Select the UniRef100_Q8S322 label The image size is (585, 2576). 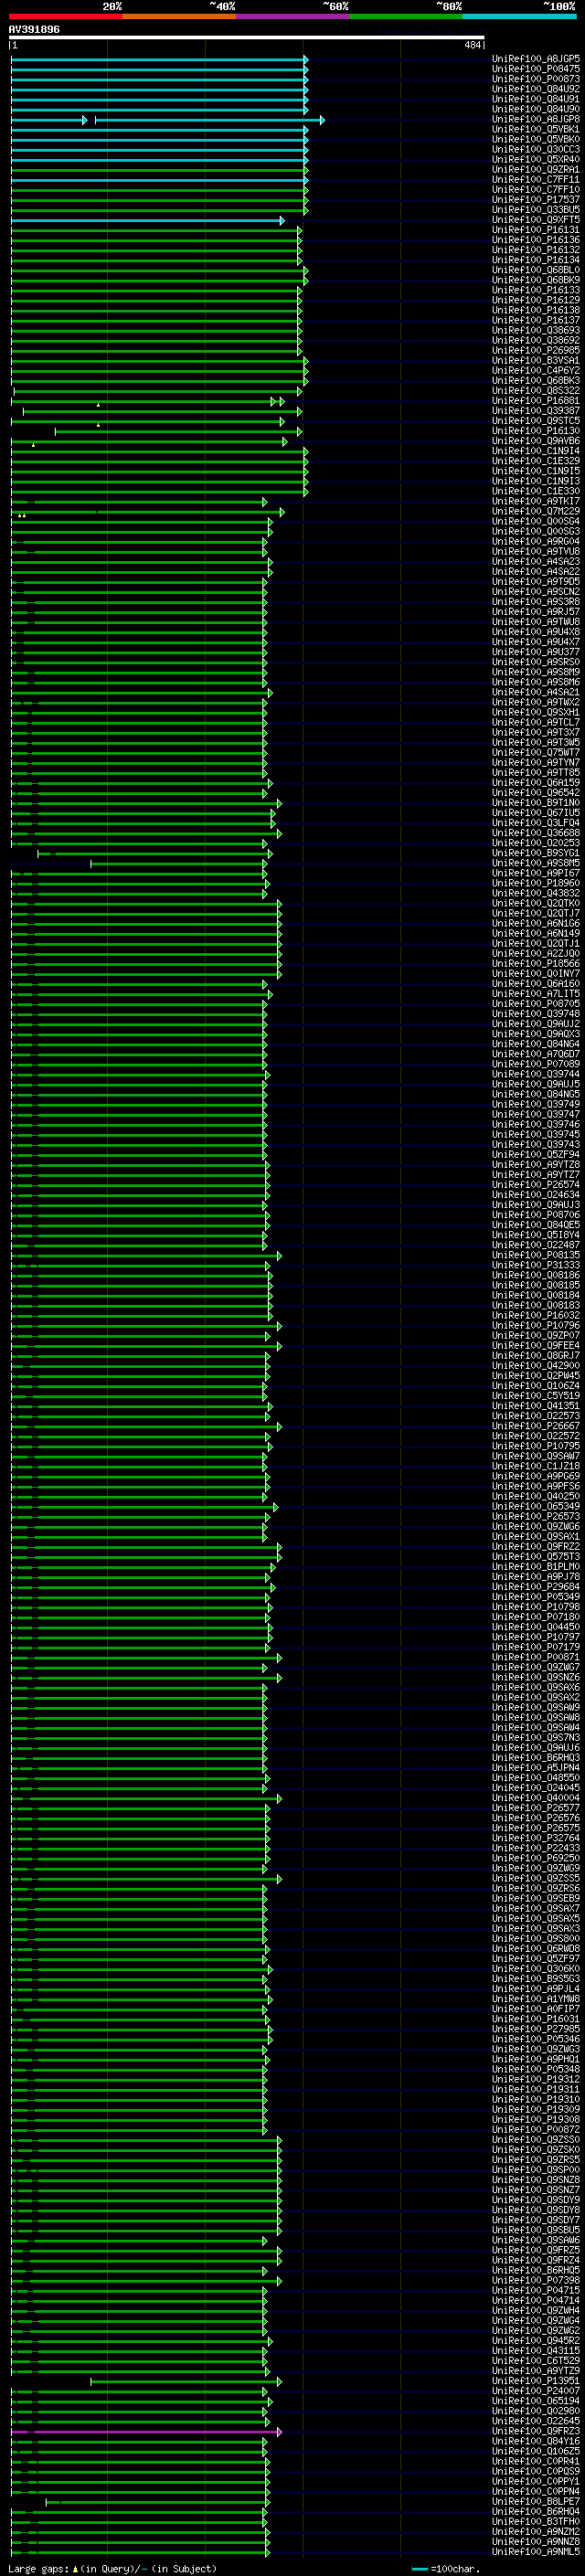[x=535, y=390]
